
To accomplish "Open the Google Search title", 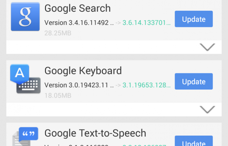I will tap(78, 8).
